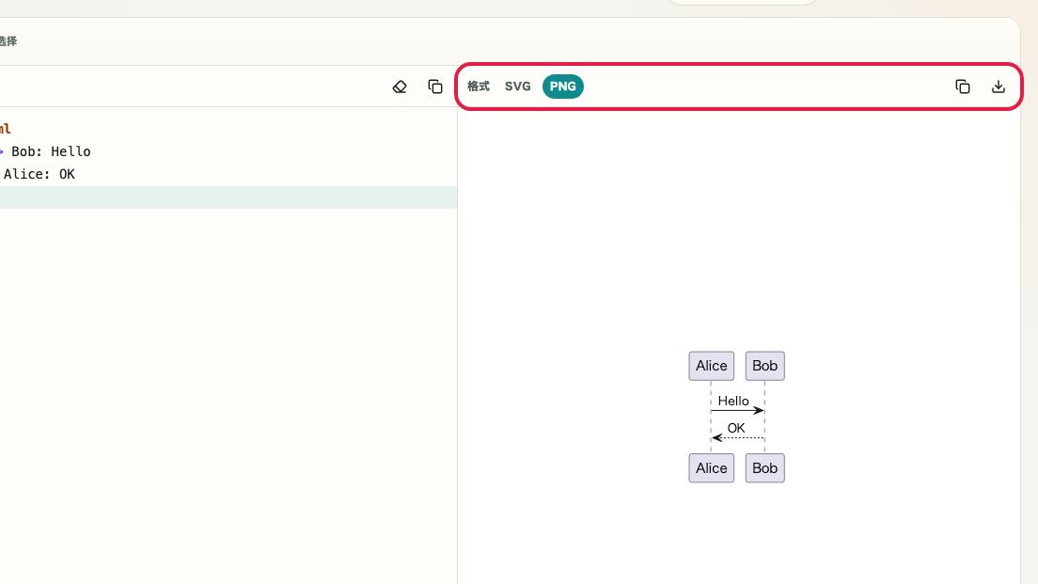Click the top Alice participant box
Screen dimensions: 1038x584
(712, 366)
